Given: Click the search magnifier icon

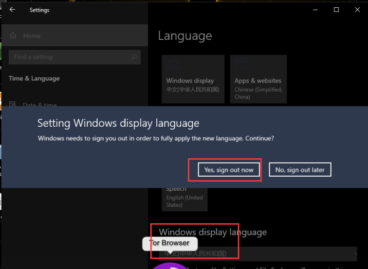Looking at the screenshot, I should click(134, 57).
